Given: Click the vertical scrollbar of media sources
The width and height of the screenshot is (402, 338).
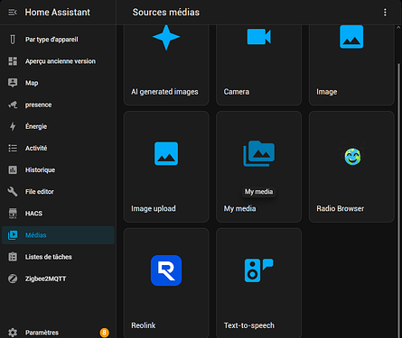Looking at the screenshot, I should (x=399, y=198).
